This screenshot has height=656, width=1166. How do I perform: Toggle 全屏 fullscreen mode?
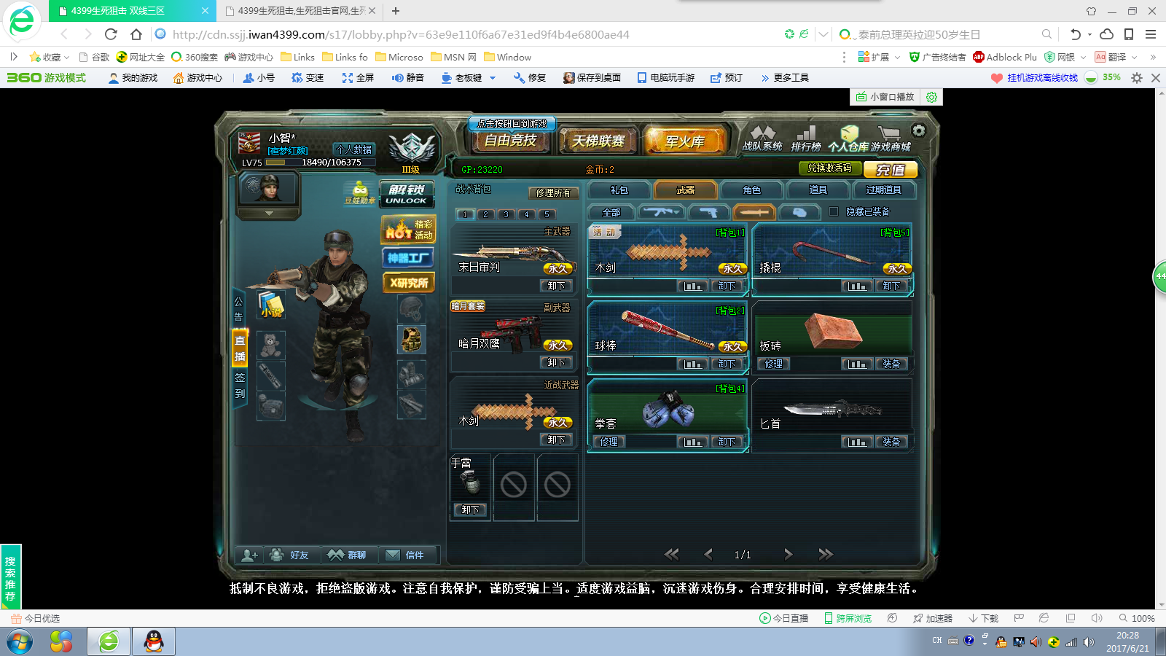pyautogui.click(x=358, y=78)
